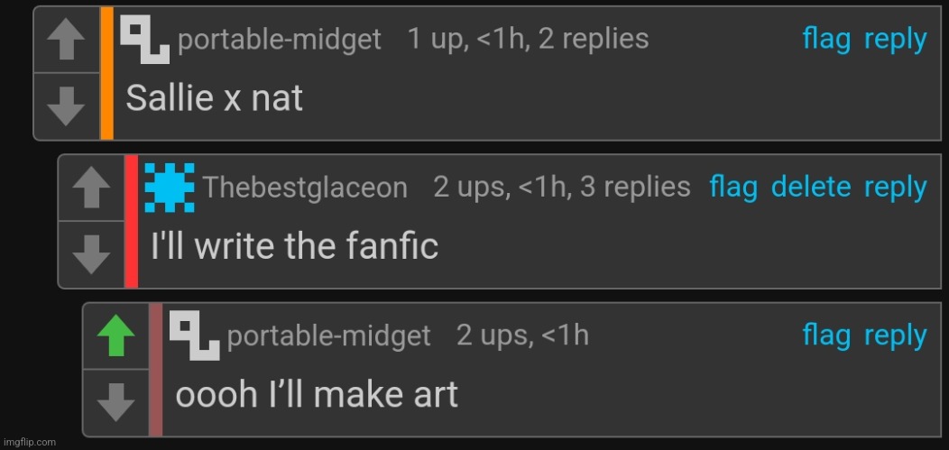Image resolution: width=949 pixels, height=450 pixels.
Task: Reply to the "Sallie x nat" comment
Action: coord(895,39)
